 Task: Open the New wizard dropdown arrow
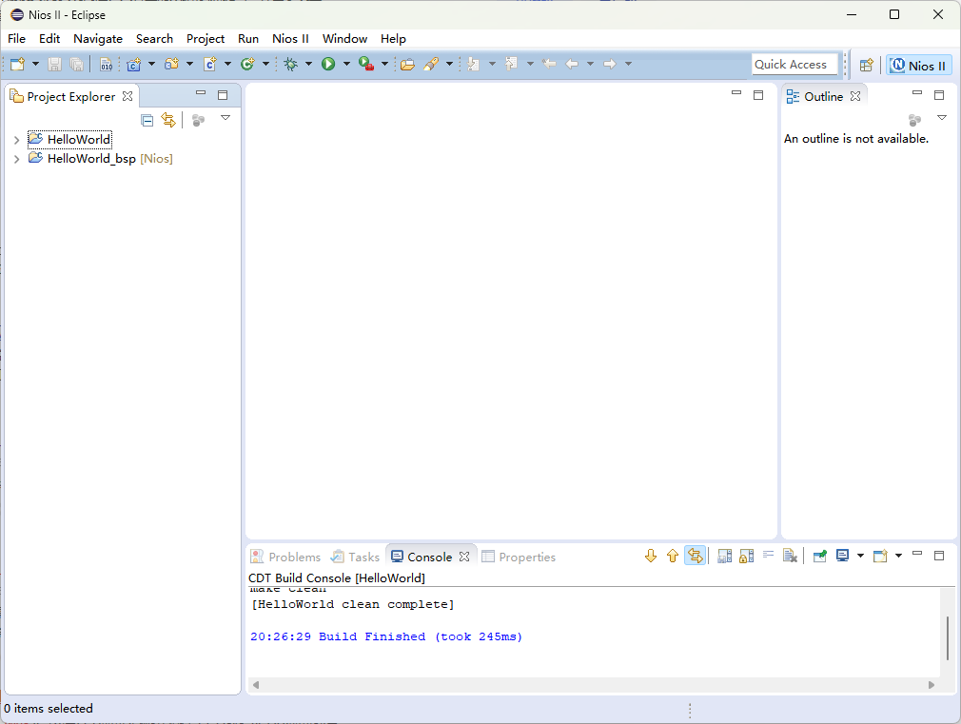tap(35, 64)
